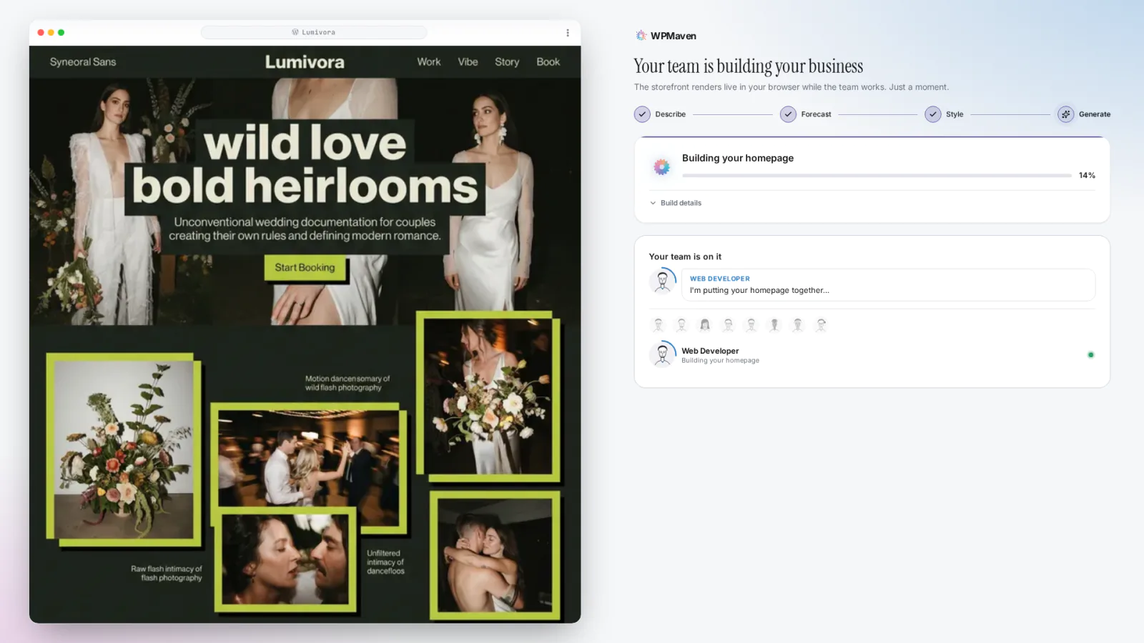Click the WordPress icon in the preview address bar
Image resolution: width=1144 pixels, height=643 pixels.
point(295,32)
